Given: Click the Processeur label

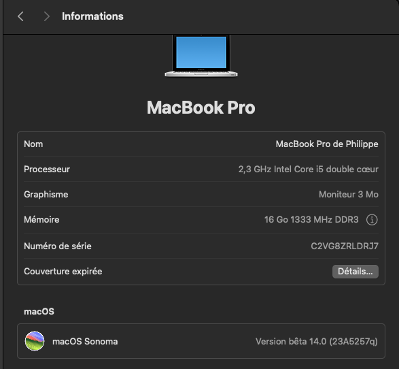Looking at the screenshot, I should click(x=47, y=170).
